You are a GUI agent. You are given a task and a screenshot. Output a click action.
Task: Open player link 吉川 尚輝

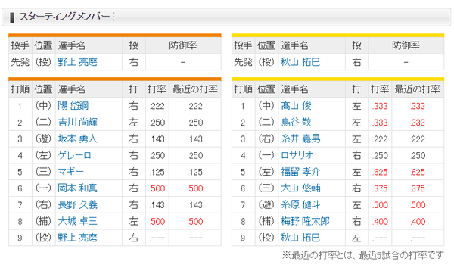(78, 122)
